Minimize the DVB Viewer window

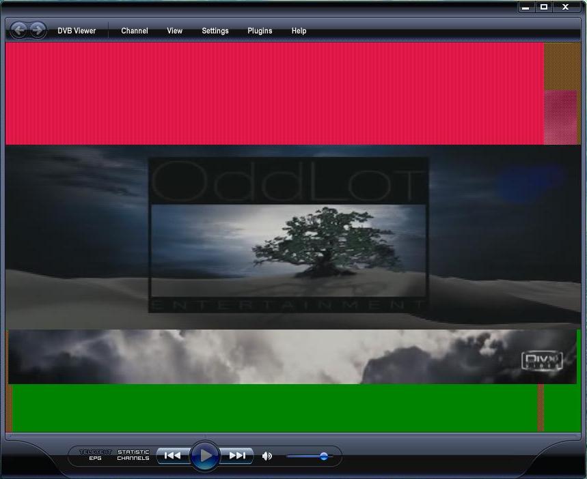point(525,7)
